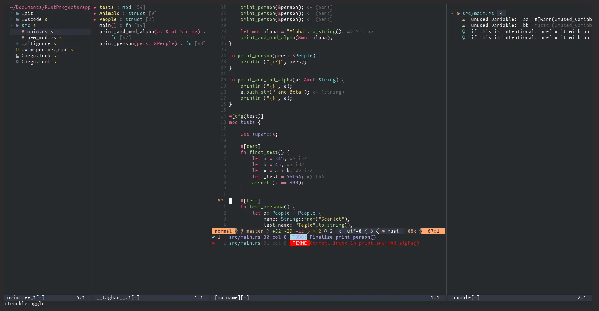
Task: Jump to print_and_mod_alpha tag in tagbar
Action: click(x=152, y=32)
